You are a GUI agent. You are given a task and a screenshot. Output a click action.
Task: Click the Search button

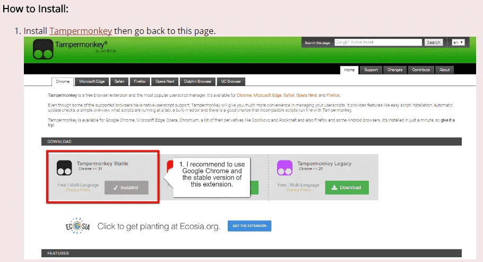[x=434, y=43]
